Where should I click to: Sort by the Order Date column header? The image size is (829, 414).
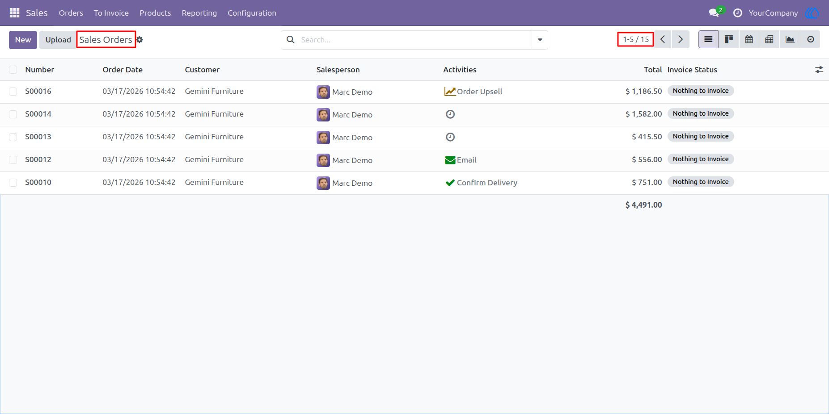coord(123,70)
